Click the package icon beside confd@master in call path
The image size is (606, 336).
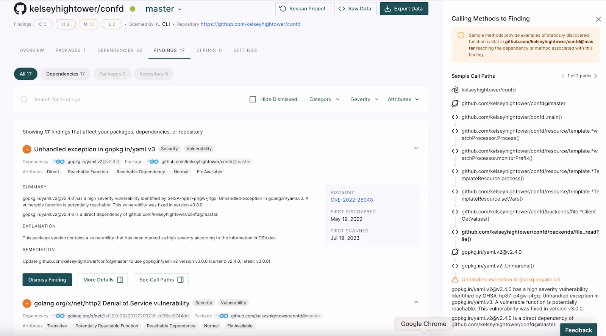click(455, 104)
